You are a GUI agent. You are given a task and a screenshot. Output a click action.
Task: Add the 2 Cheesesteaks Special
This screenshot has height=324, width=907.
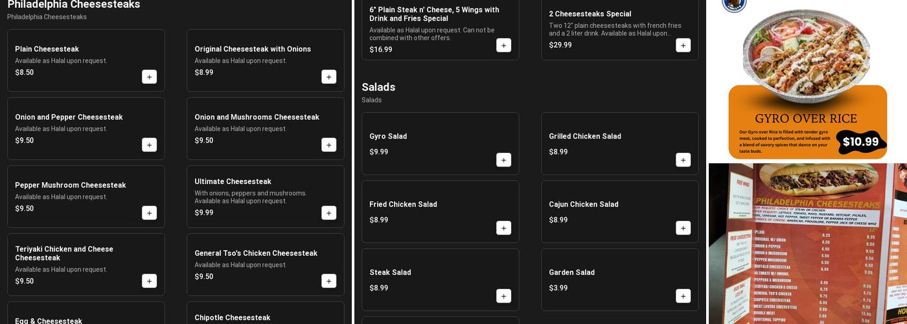click(x=683, y=45)
